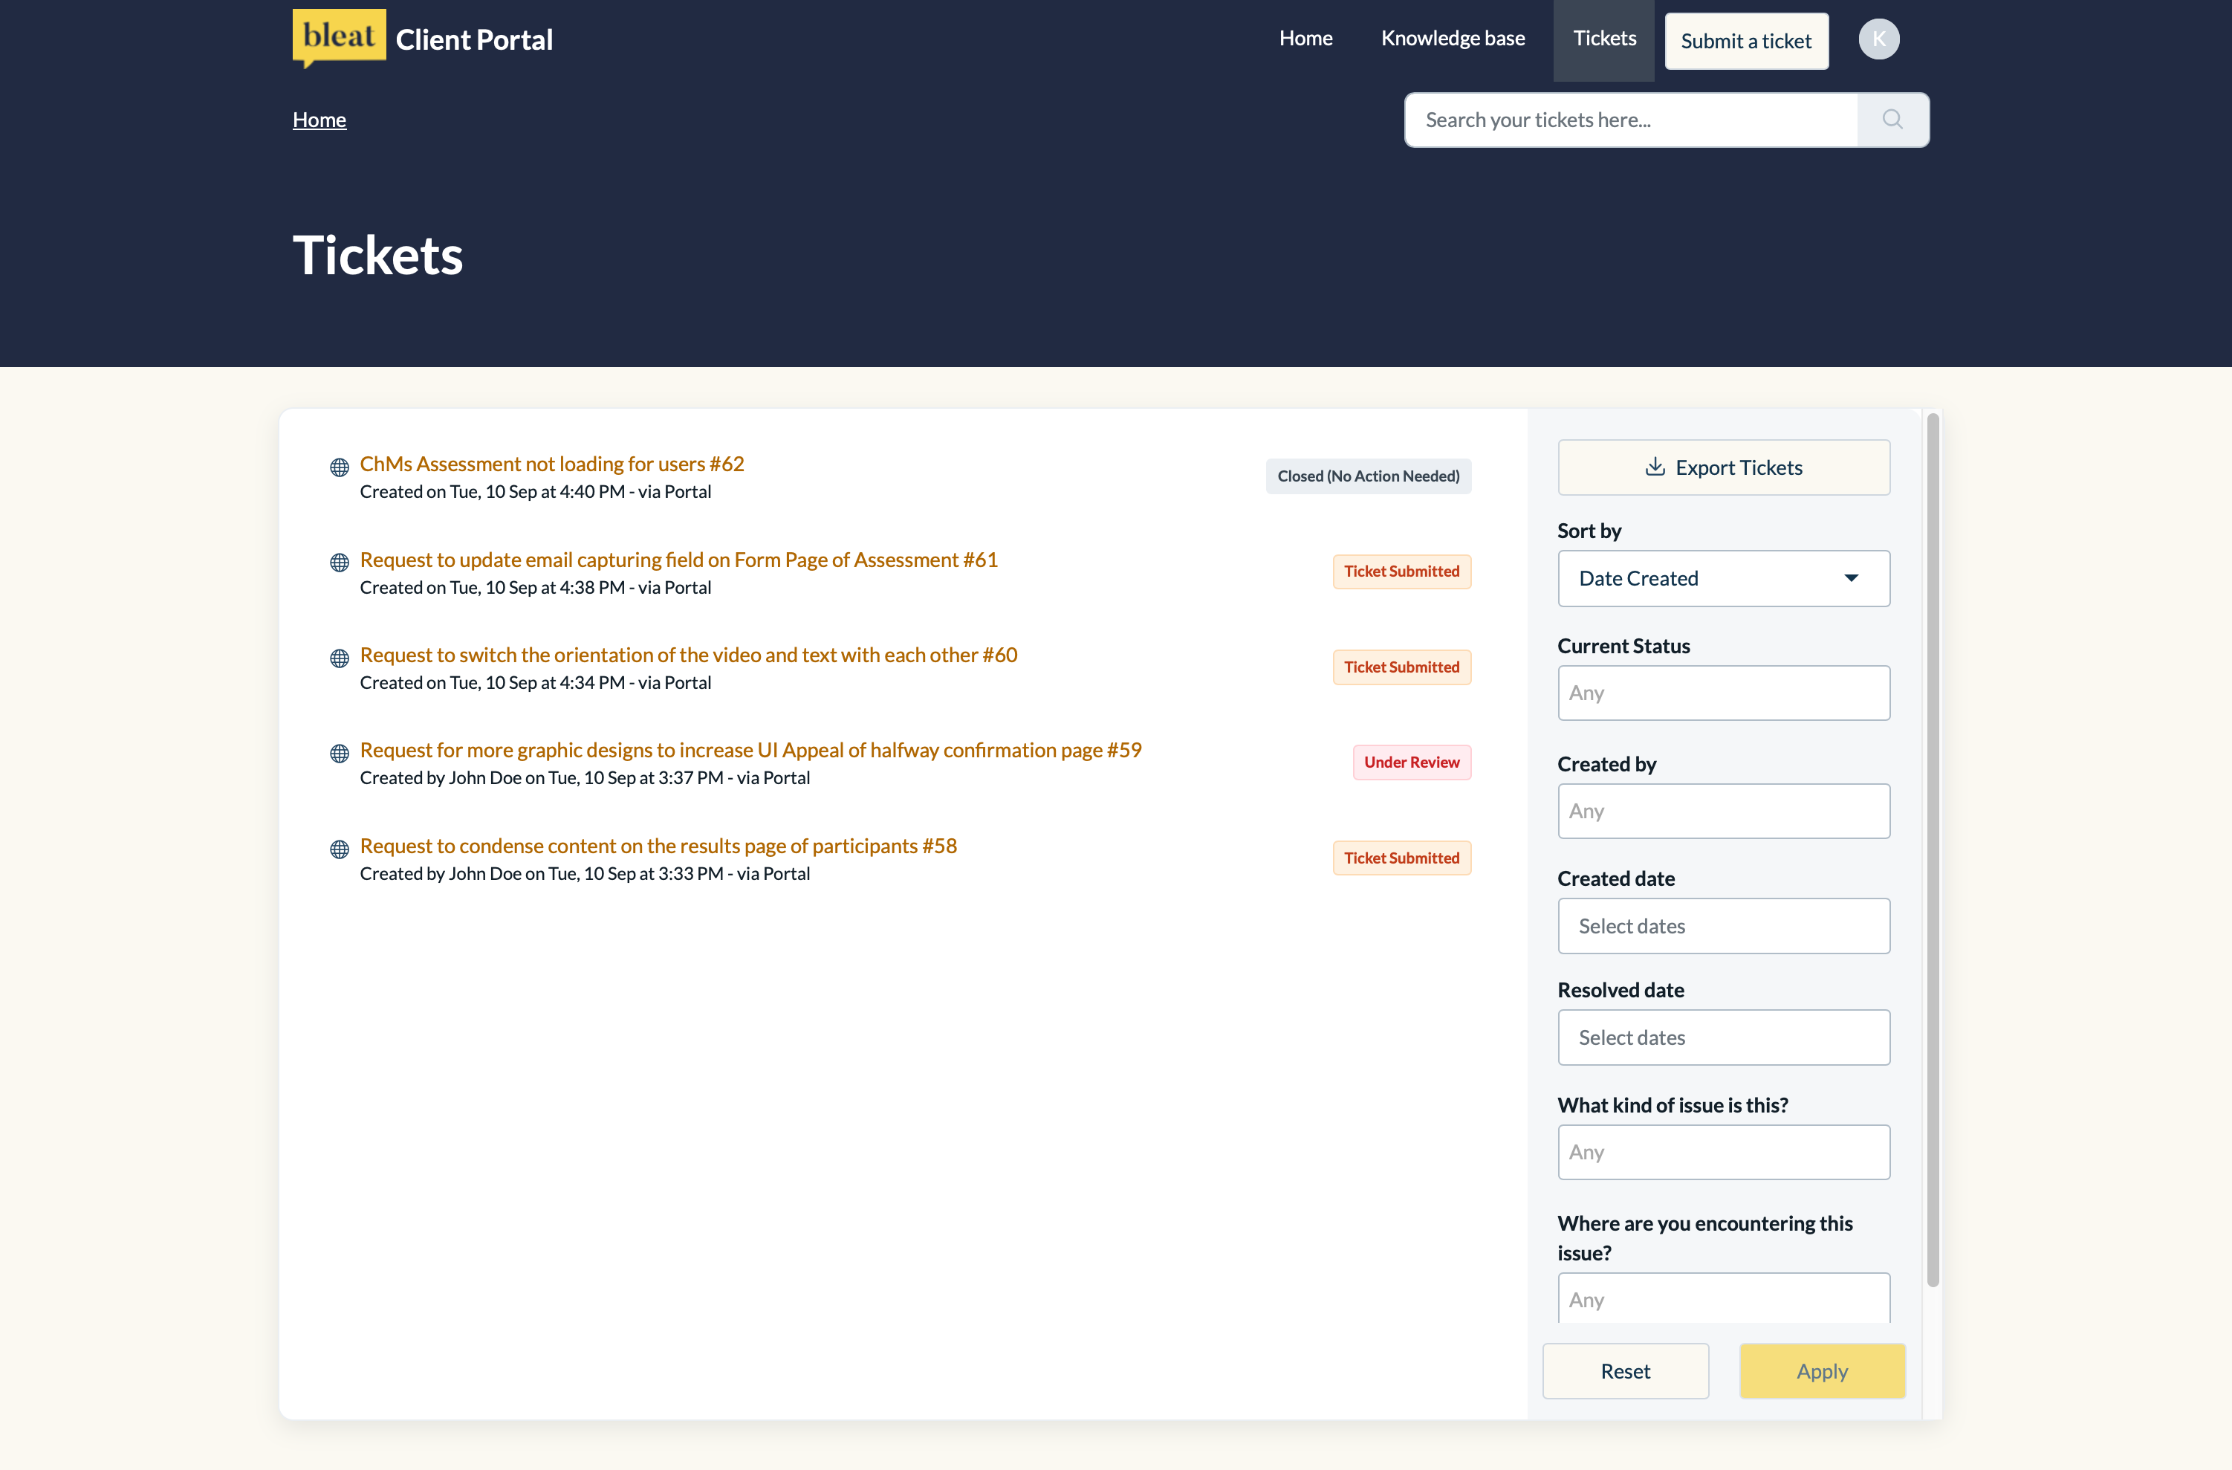This screenshot has height=1470, width=2232.
Task: Click globe icon beside ticket #60
Action: point(340,658)
